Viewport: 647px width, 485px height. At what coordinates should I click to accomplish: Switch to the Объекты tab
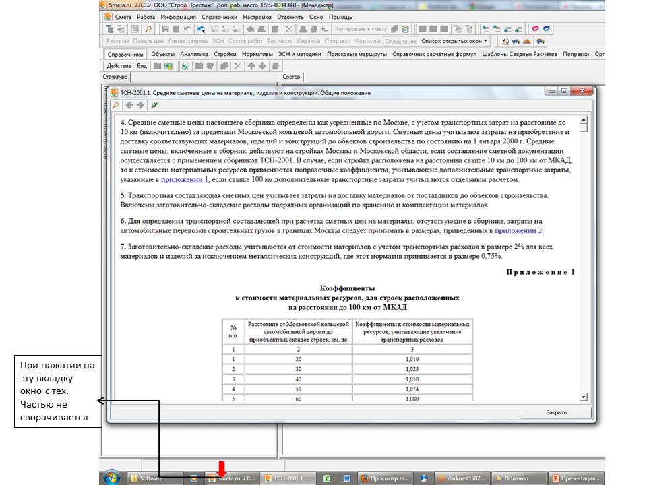[x=162, y=54]
